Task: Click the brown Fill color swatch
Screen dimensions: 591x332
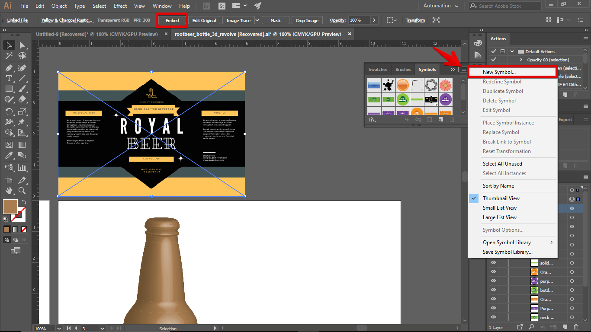Action: click(x=10, y=207)
